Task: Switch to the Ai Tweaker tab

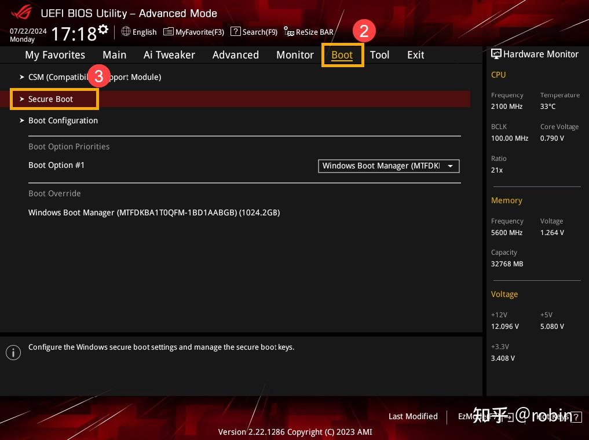Action: point(169,54)
